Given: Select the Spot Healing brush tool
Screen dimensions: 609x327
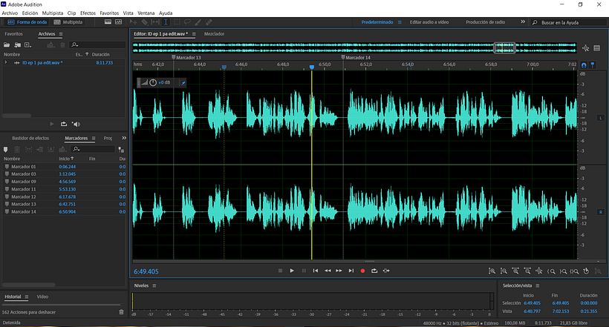Looking at the screenshot, I should (x=209, y=22).
